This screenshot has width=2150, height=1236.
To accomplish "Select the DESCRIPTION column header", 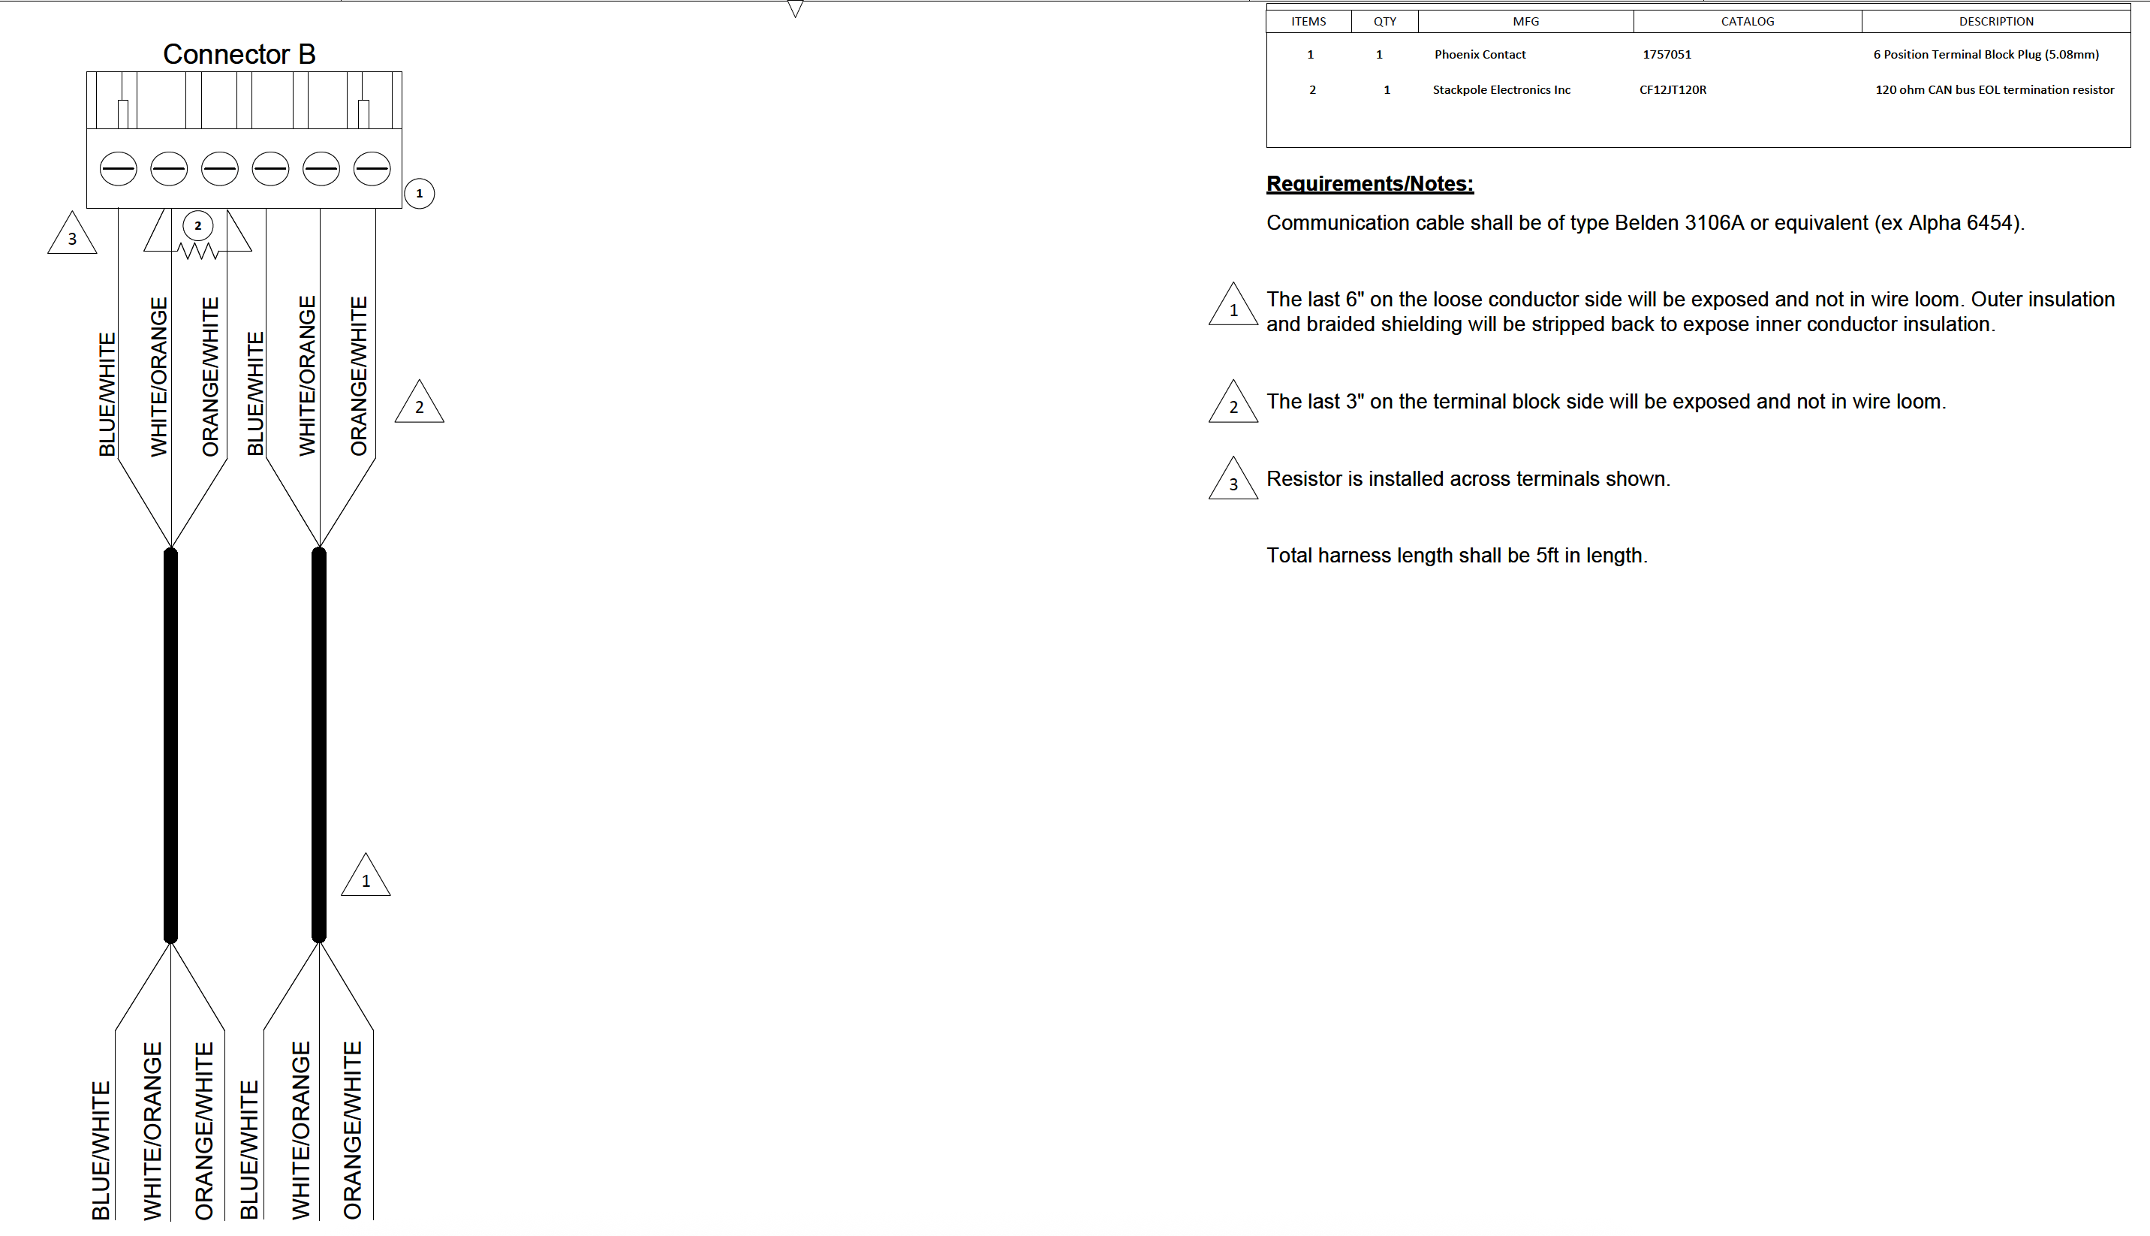I will click(1995, 21).
